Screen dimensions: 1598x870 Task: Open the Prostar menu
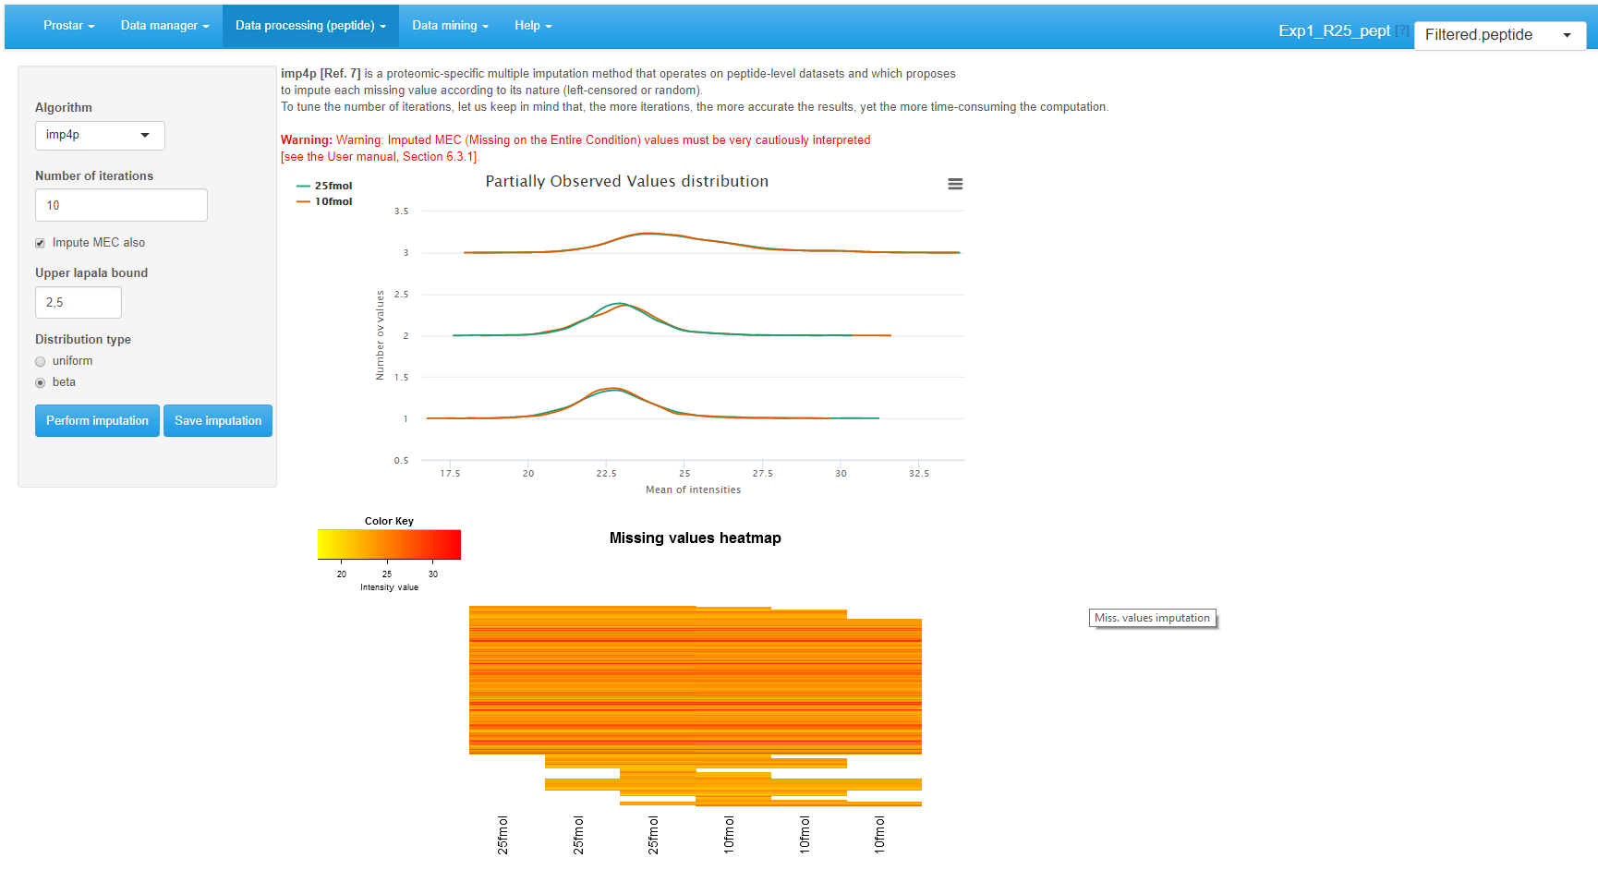(67, 26)
